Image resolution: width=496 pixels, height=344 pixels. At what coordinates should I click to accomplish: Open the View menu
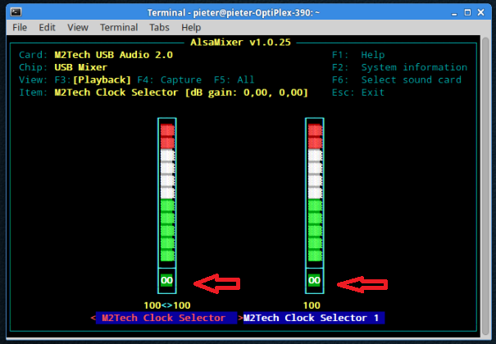click(x=78, y=28)
